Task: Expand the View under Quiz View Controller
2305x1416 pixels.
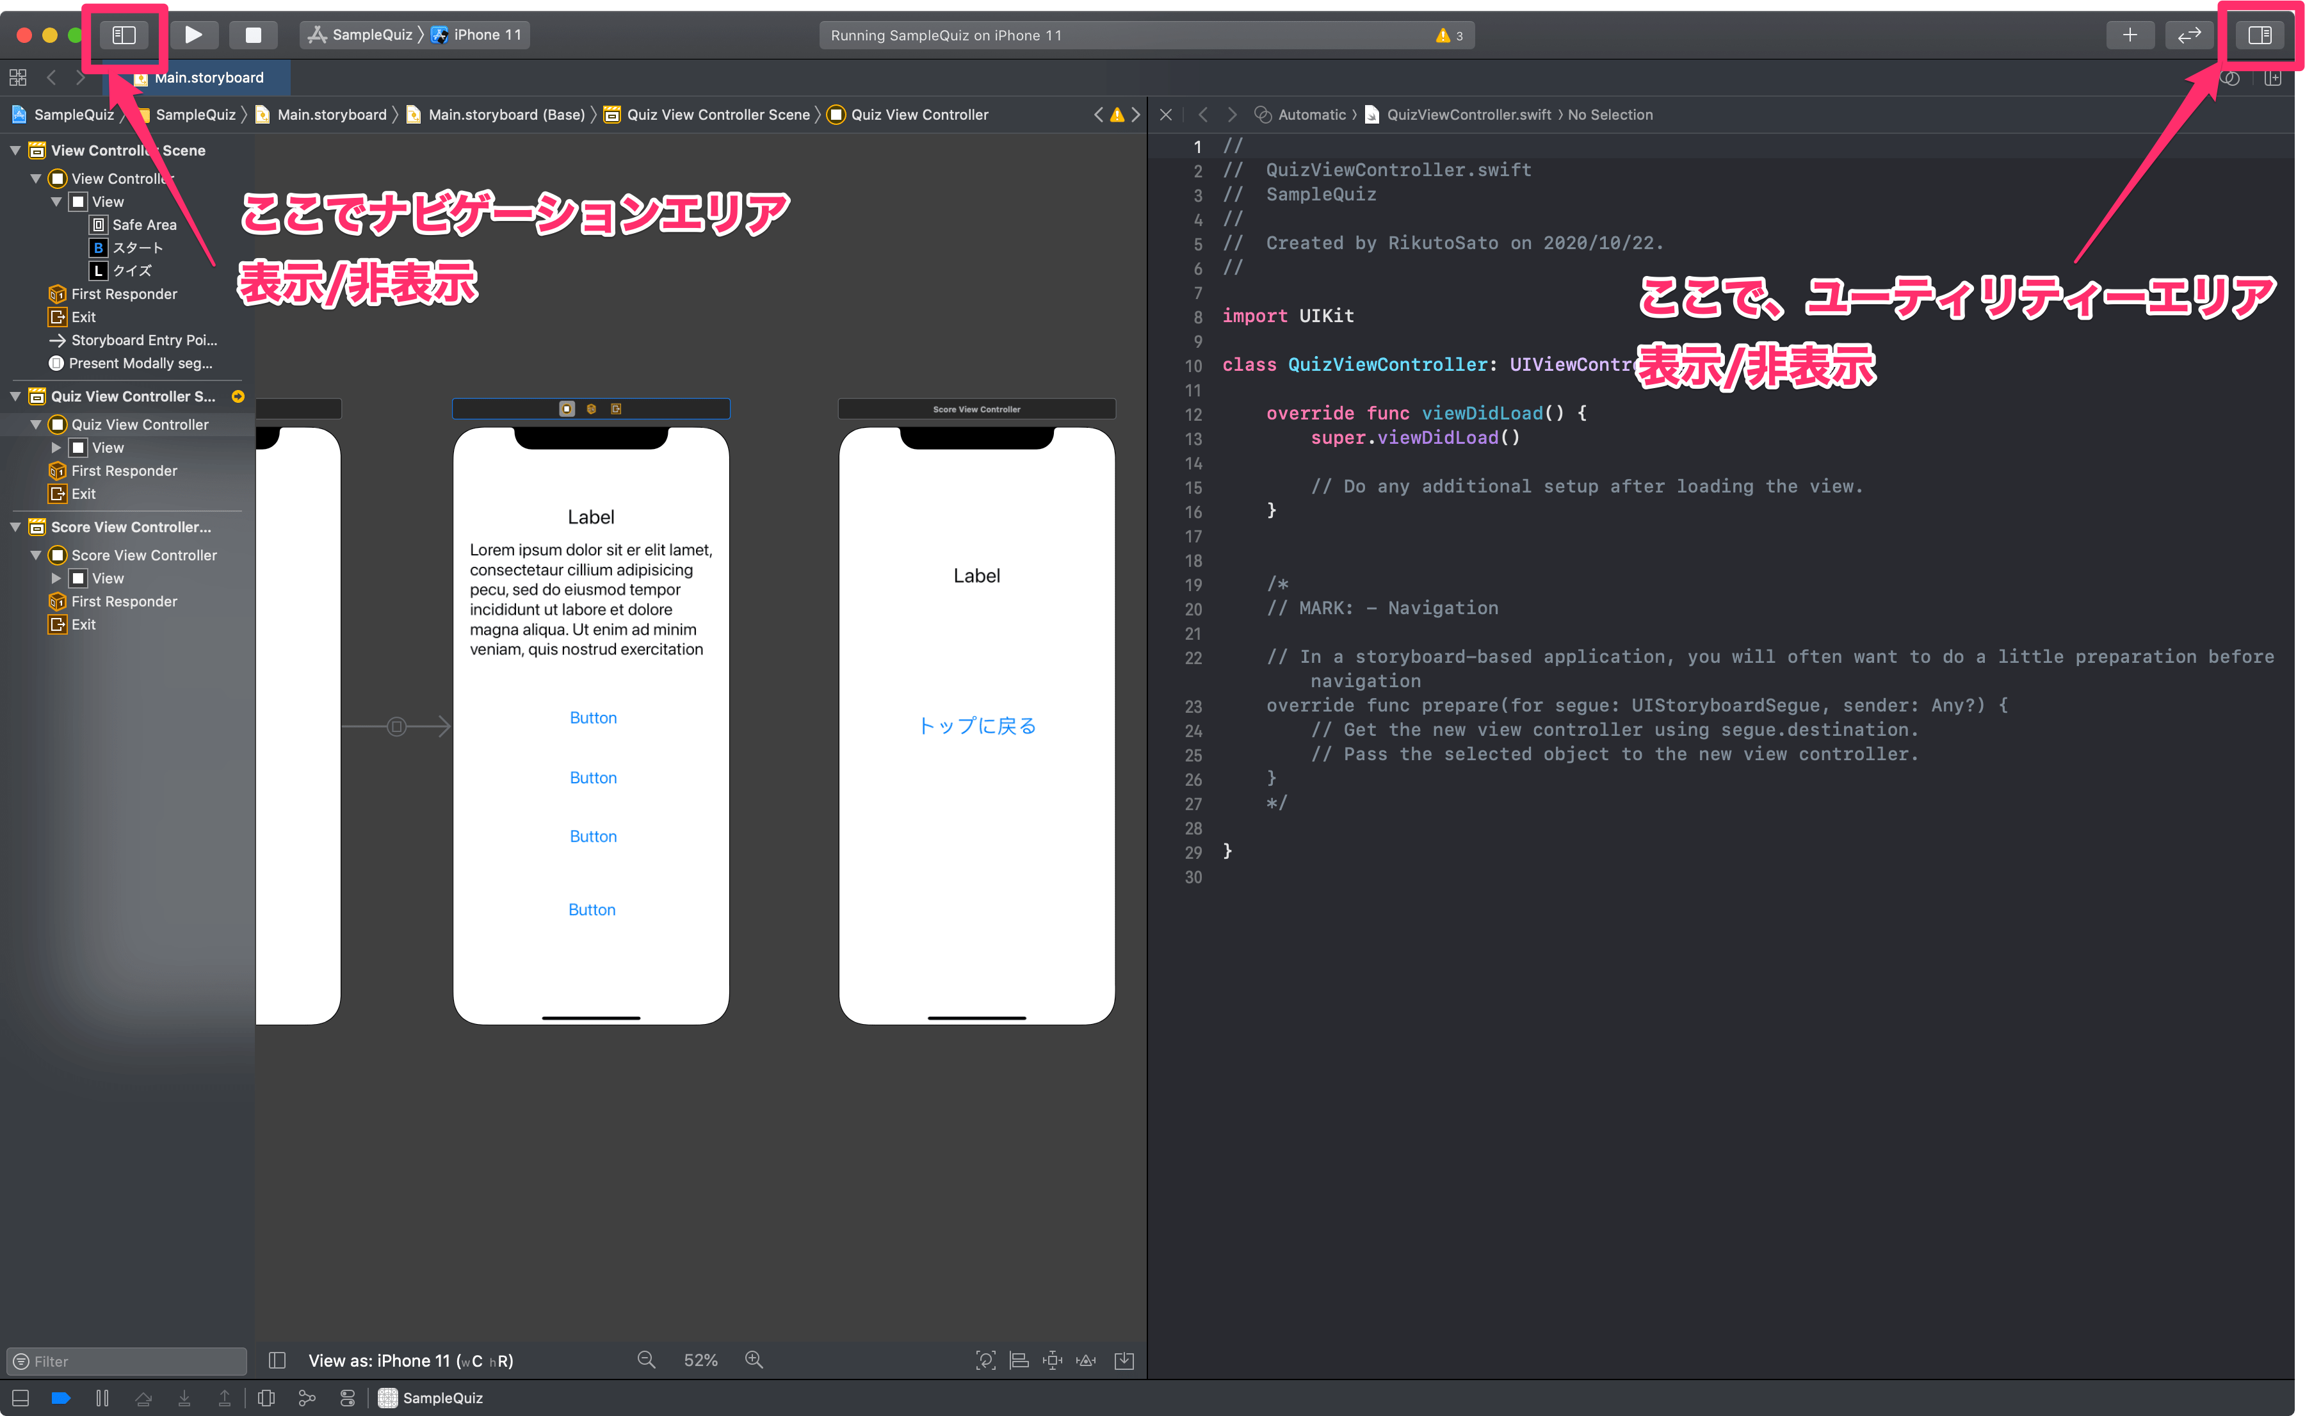Action: 56,447
